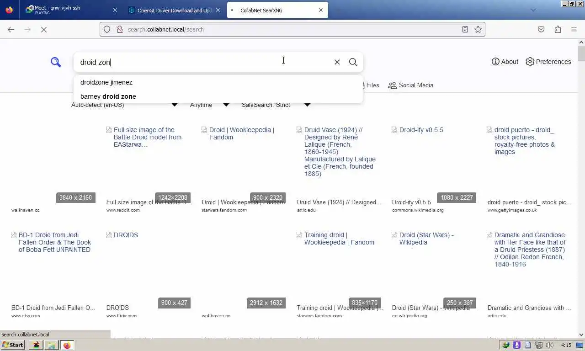
Task: Open list all tabs chevron
Action: tap(533, 10)
